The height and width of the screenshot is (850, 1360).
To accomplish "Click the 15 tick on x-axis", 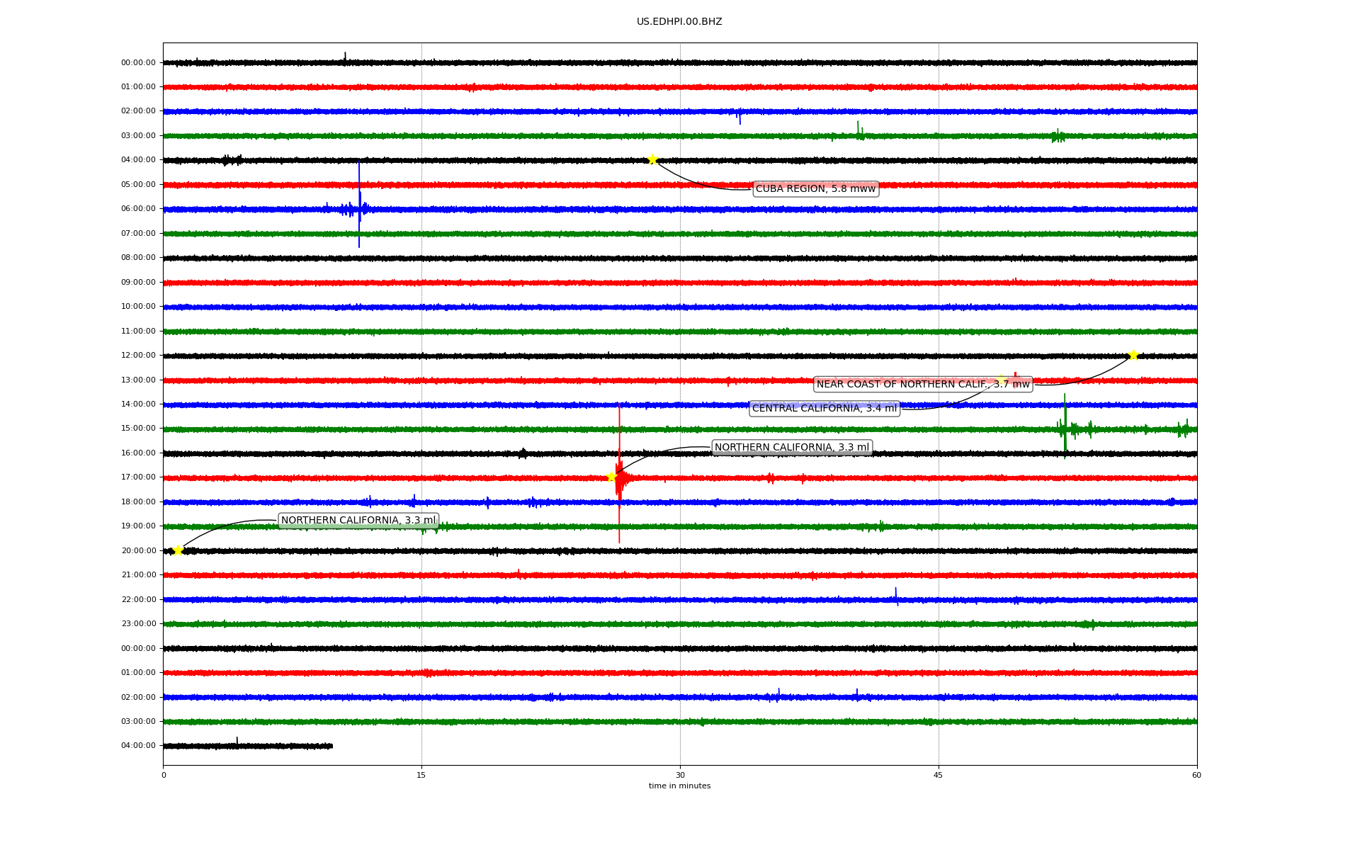I will [x=421, y=775].
